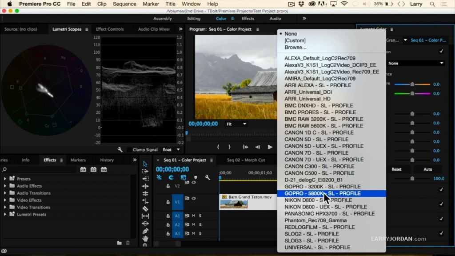This screenshot has height=256, width=455.
Task: Toggle V2 track output eye
Action: pyautogui.click(x=194, y=183)
